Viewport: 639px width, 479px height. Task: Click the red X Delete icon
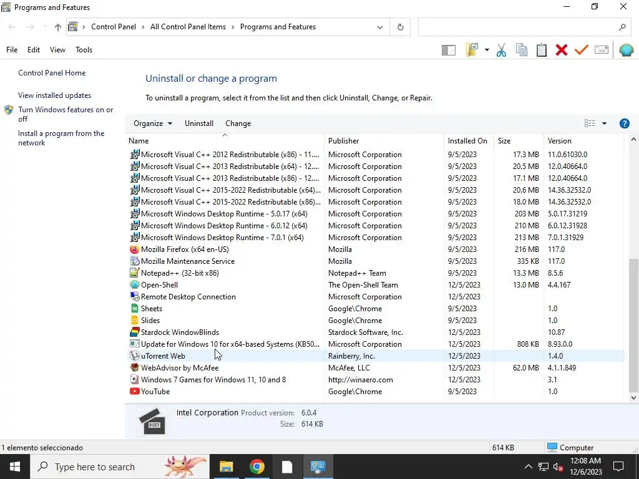(562, 50)
